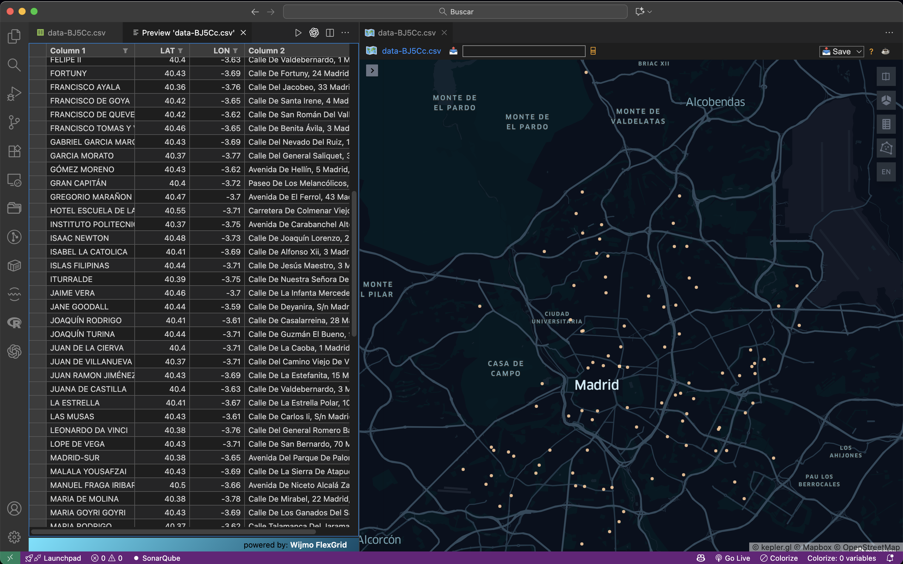Expand the kepler.gl side panel arrow
Screen dimensions: 903x564
click(x=372, y=70)
